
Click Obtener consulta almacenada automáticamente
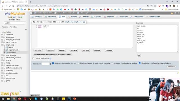53,55
